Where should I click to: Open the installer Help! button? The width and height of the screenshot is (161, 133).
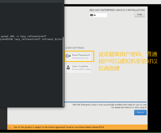click(x=139, y=14)
